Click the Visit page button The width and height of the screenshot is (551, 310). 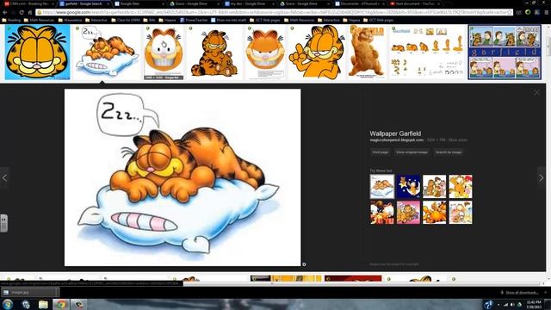(x=381, y=152)
